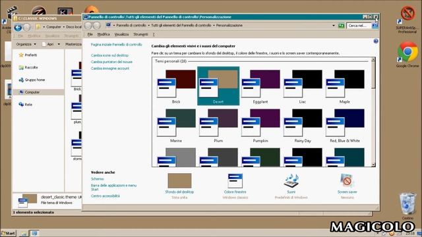Image resolution: width=422 pixels, height=237 pixels.
Task: Open the Apri dropdown arrow in Explorer
Action: tap(59, 44)
